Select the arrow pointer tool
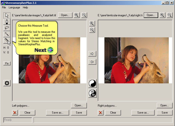 [x=7, y=16]
